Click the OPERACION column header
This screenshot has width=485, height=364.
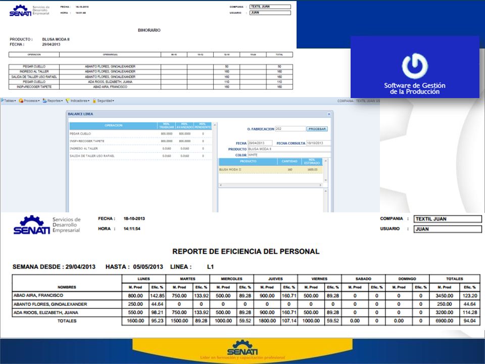114,126
